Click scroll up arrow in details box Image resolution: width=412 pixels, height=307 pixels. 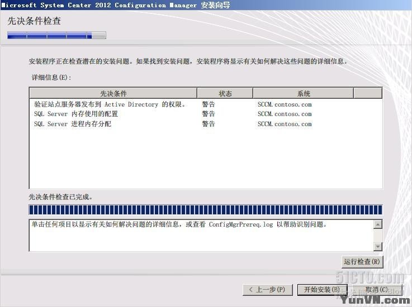(378, 224)
